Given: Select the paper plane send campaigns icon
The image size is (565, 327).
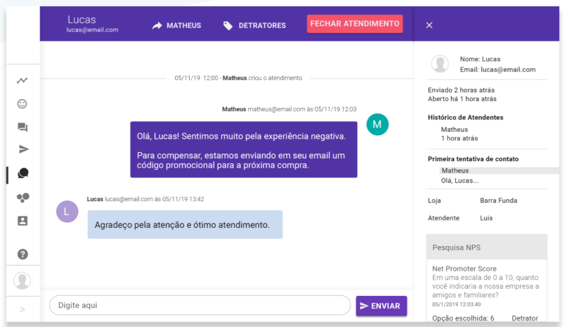Looking at the screenshot, I should [22, 150].
